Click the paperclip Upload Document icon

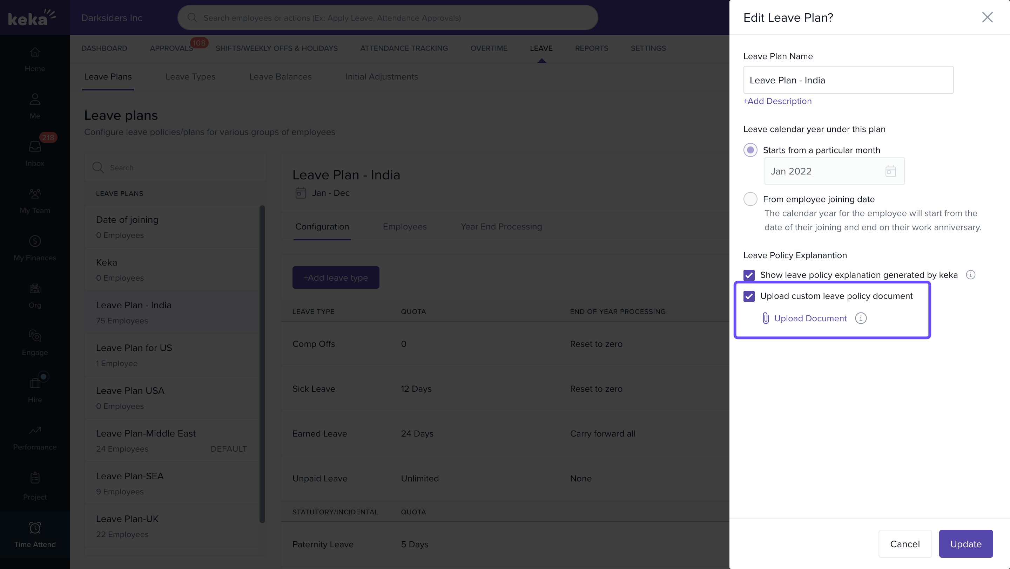(765, 318)
